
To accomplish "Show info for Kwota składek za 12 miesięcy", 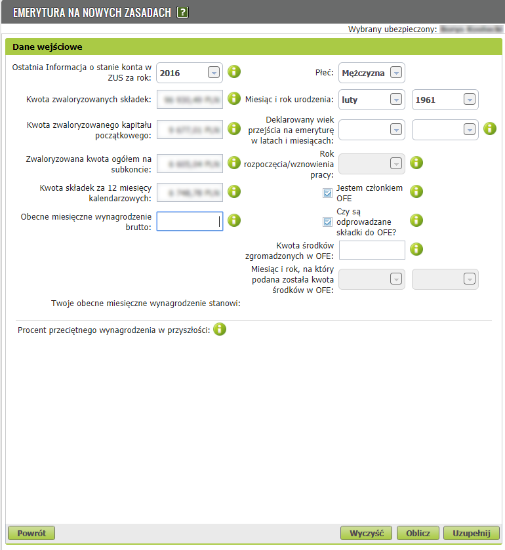I will [x=234, y=191].
